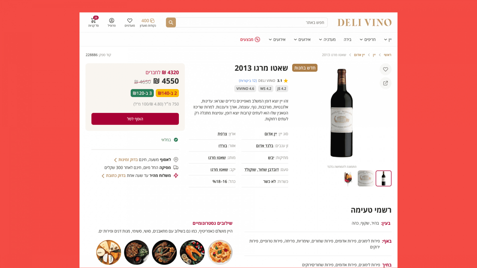Viewport: 477px width, 268px height.
Task: Add wine to wishlist heart beside bottle
Action: 385,69
